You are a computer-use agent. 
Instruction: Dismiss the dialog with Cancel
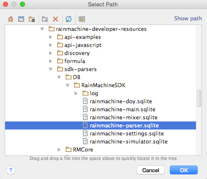click(x=151, y=170)
